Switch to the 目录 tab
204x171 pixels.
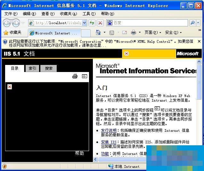click(x=15, y=68)
